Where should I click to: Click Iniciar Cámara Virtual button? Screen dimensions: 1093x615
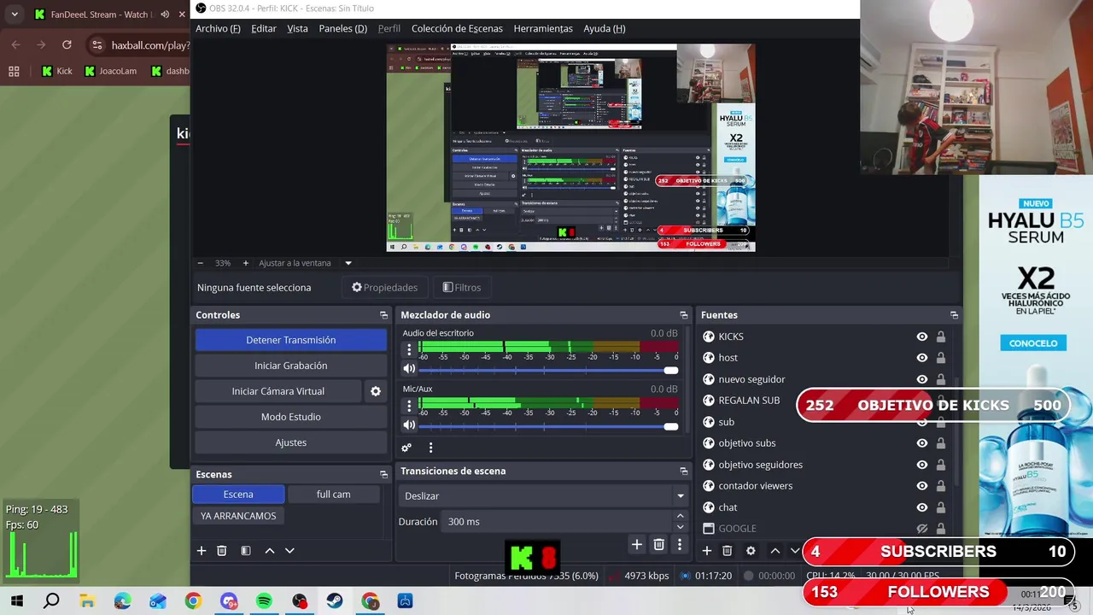pyautogui.click(x=278, y=391)
